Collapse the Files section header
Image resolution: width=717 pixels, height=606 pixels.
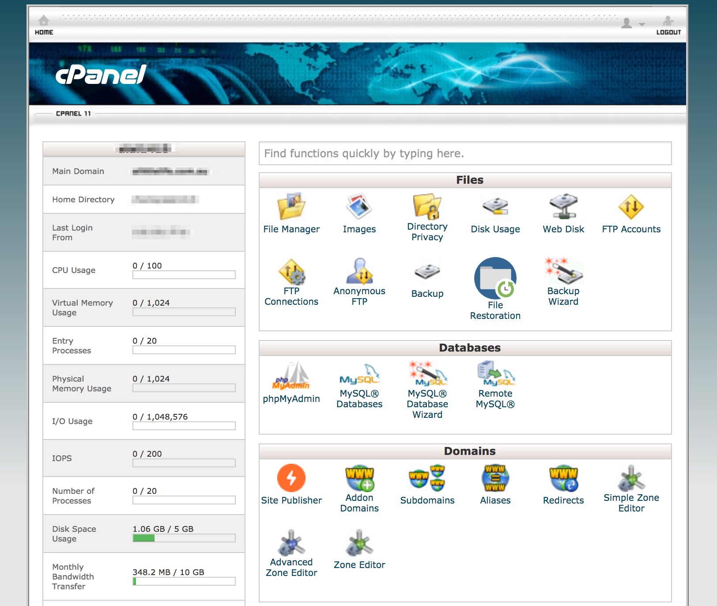click(465, 180)
